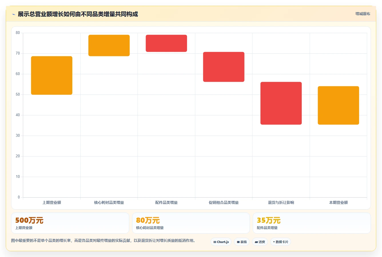Select the 数据卡片 chip

click(280, 242)
